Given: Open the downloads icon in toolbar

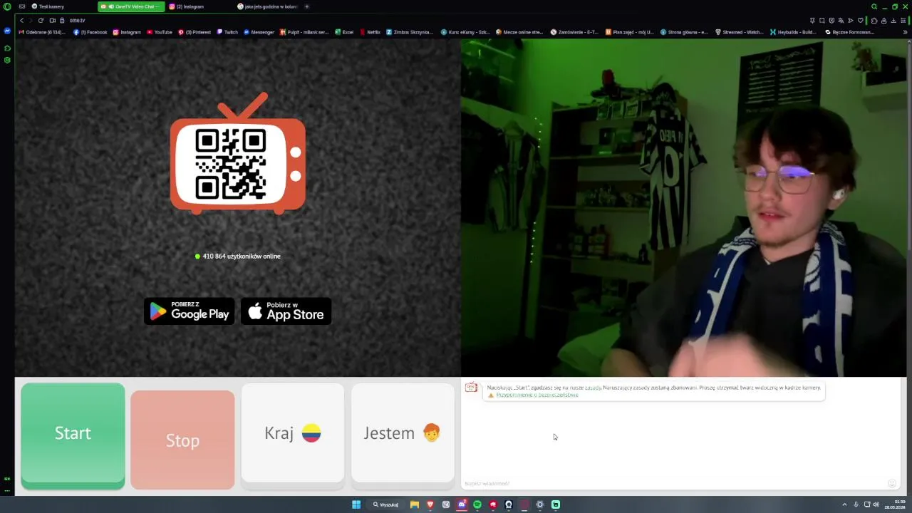Looking at the screenshot, I should pyautogui.click(x=893, y=21).
